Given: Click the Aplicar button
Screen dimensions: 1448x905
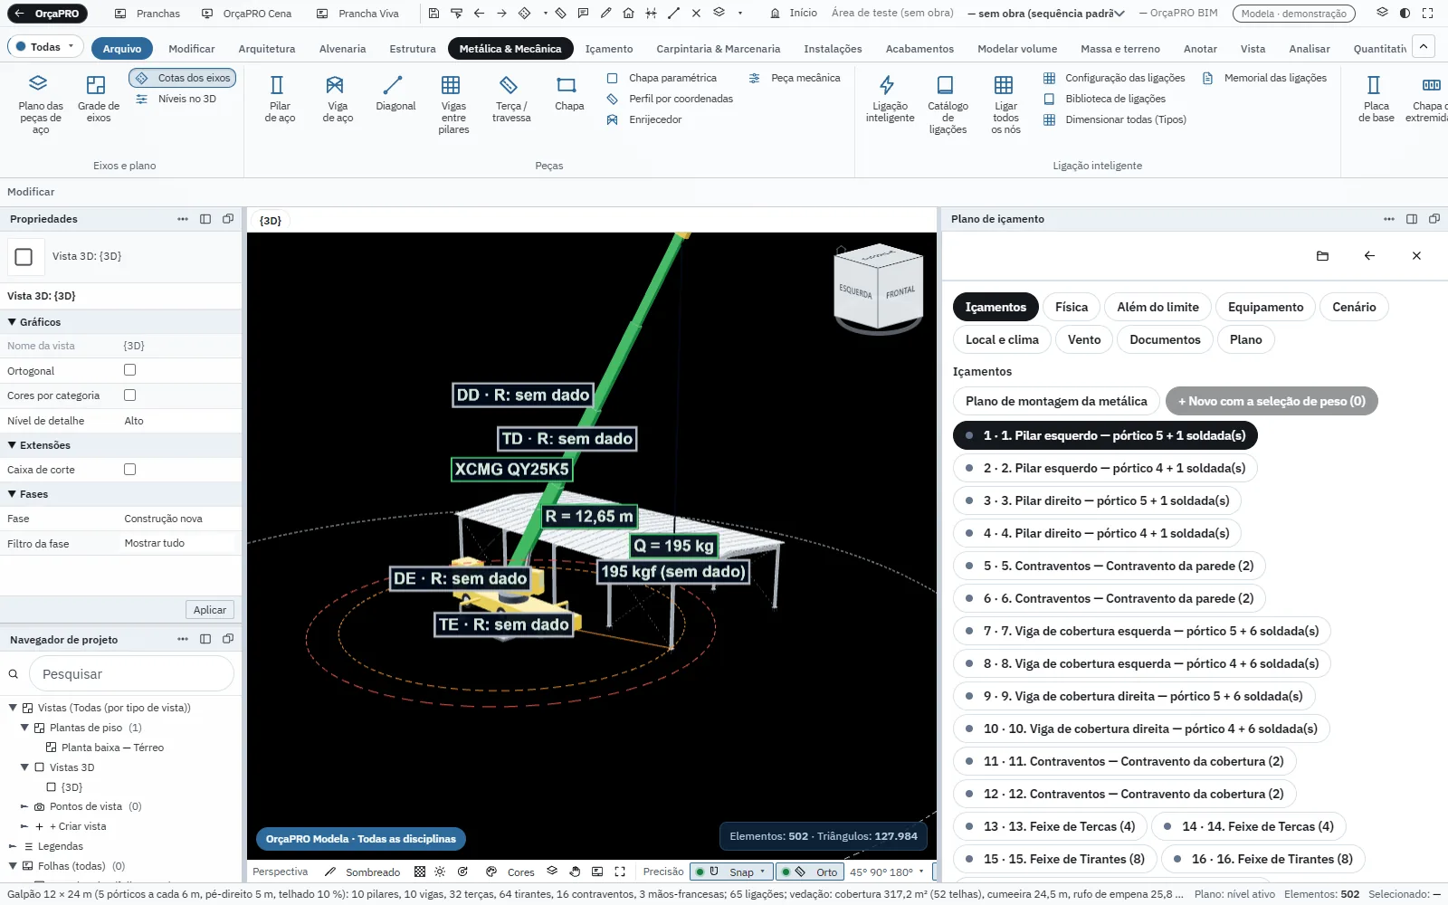Looking at the screenshot, I should point(210,610).
